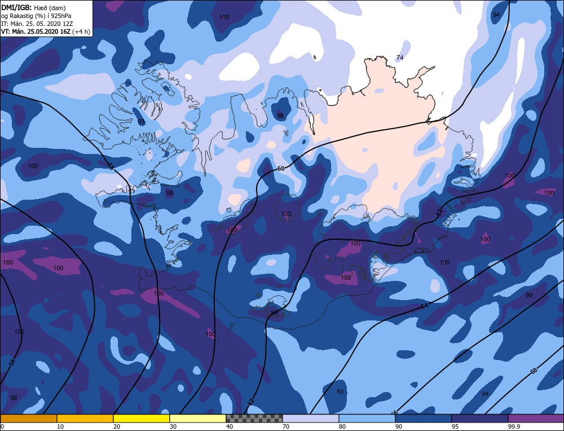This screenshot has width=564, height=431.
Task: Select the gray checkered 40–70 legend swatch
Action: (x=254, y=418)
